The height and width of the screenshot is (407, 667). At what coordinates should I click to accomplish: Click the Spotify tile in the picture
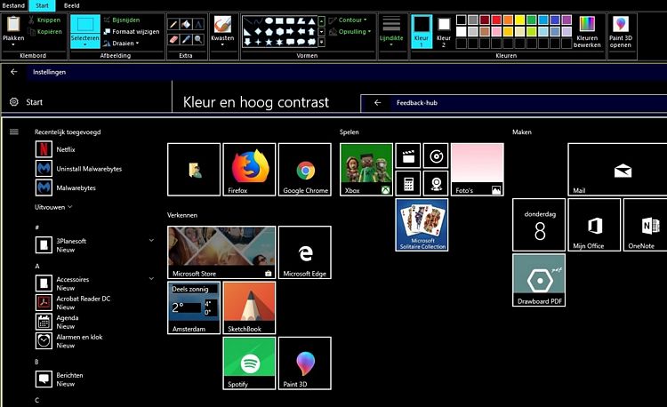249,363
